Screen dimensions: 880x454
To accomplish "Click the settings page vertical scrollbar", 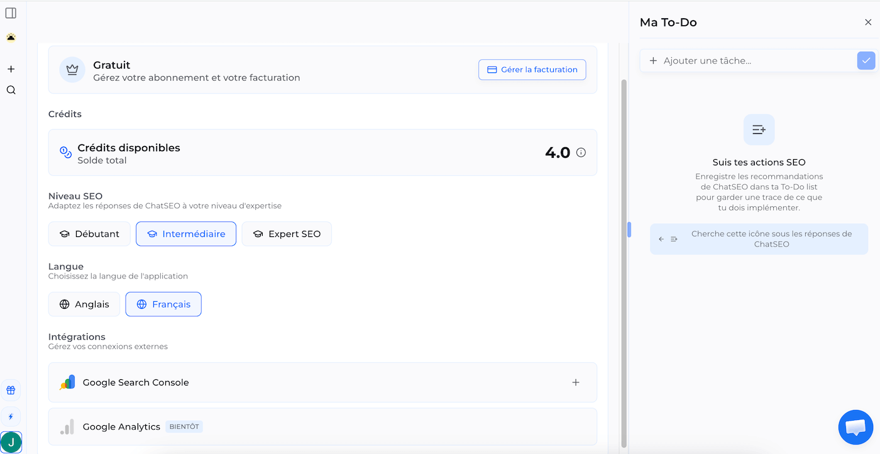I will pos(624,252).
